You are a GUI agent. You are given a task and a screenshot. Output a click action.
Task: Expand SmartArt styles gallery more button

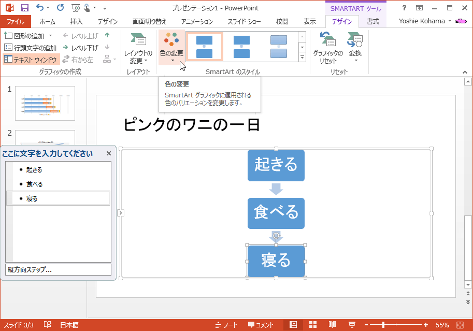point(302,57)
